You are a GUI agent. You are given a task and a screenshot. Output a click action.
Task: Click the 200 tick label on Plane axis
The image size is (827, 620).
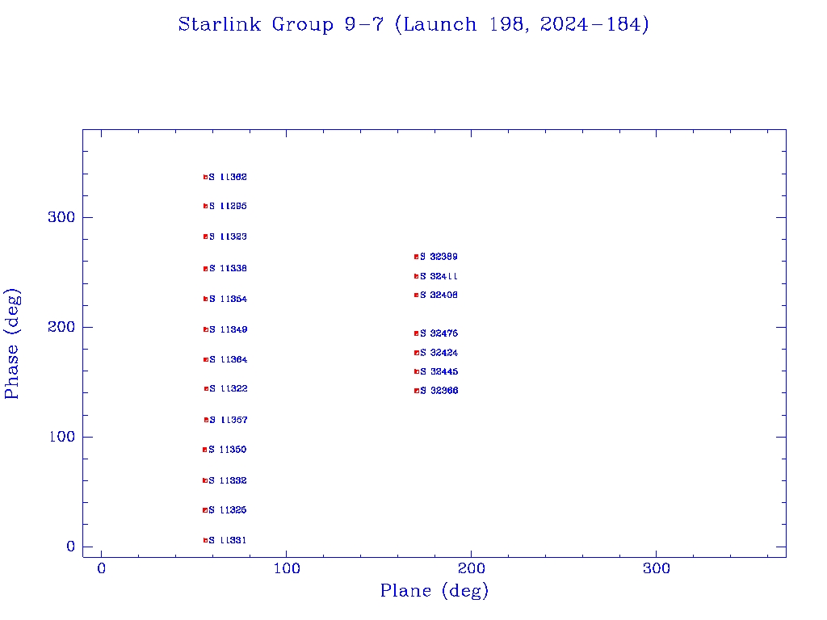[471, 568]
